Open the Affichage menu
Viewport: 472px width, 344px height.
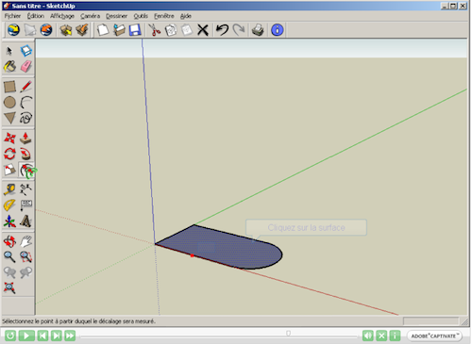tap(62, 16)
